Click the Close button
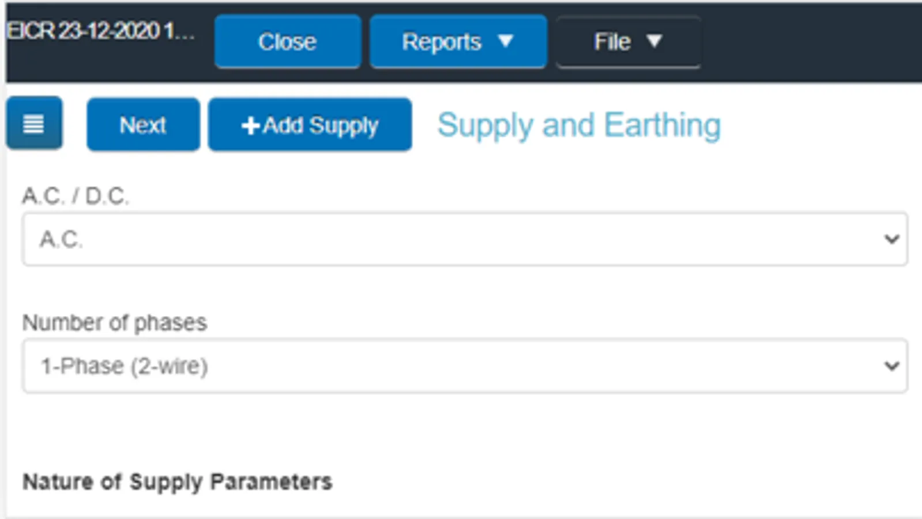This screenshot has height=519, width=922. click(x=288, y=41)
